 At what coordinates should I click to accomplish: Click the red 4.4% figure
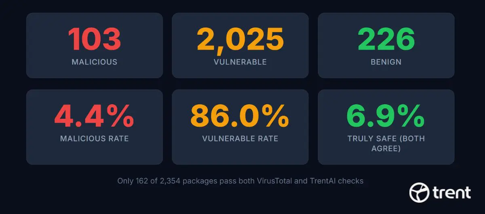click(x=95, y=115)
